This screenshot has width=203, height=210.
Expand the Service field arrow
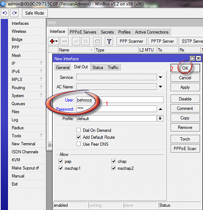click(x=161, y=77)
